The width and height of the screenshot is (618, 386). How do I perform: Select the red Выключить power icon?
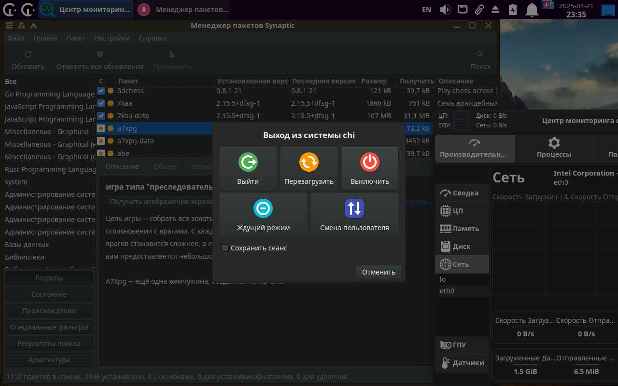tap(370, 162)
